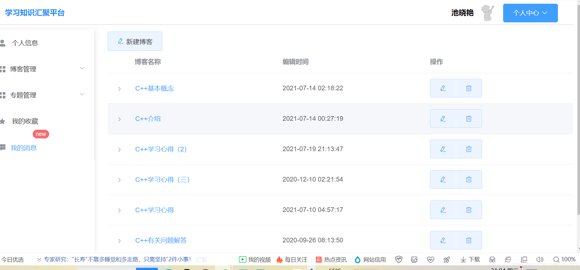Edit the C++基本概念 blog
580x270 pixels.
click(x=443, y=88)
